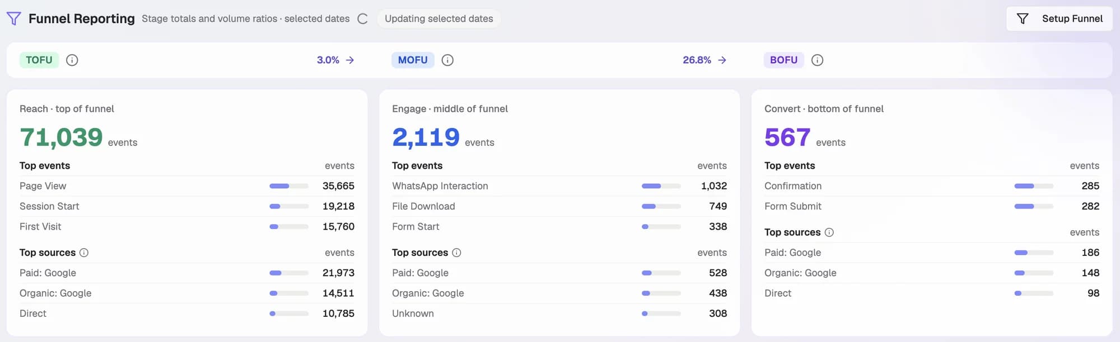Open the Setup Funnel button

coord(1059,18)
